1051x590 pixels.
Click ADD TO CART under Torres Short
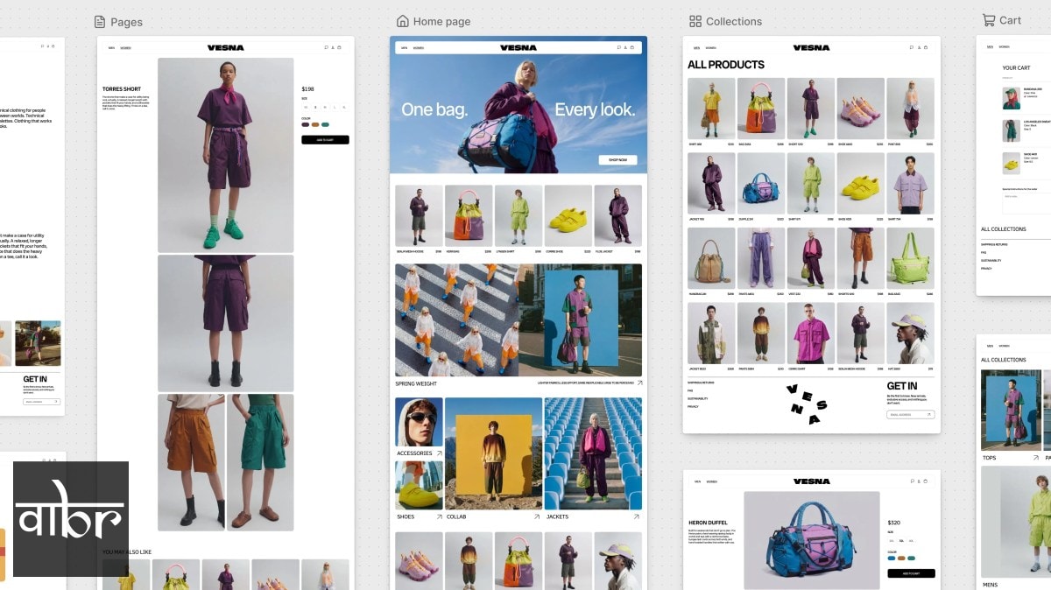pyautogui.click(x=325, y=139)
